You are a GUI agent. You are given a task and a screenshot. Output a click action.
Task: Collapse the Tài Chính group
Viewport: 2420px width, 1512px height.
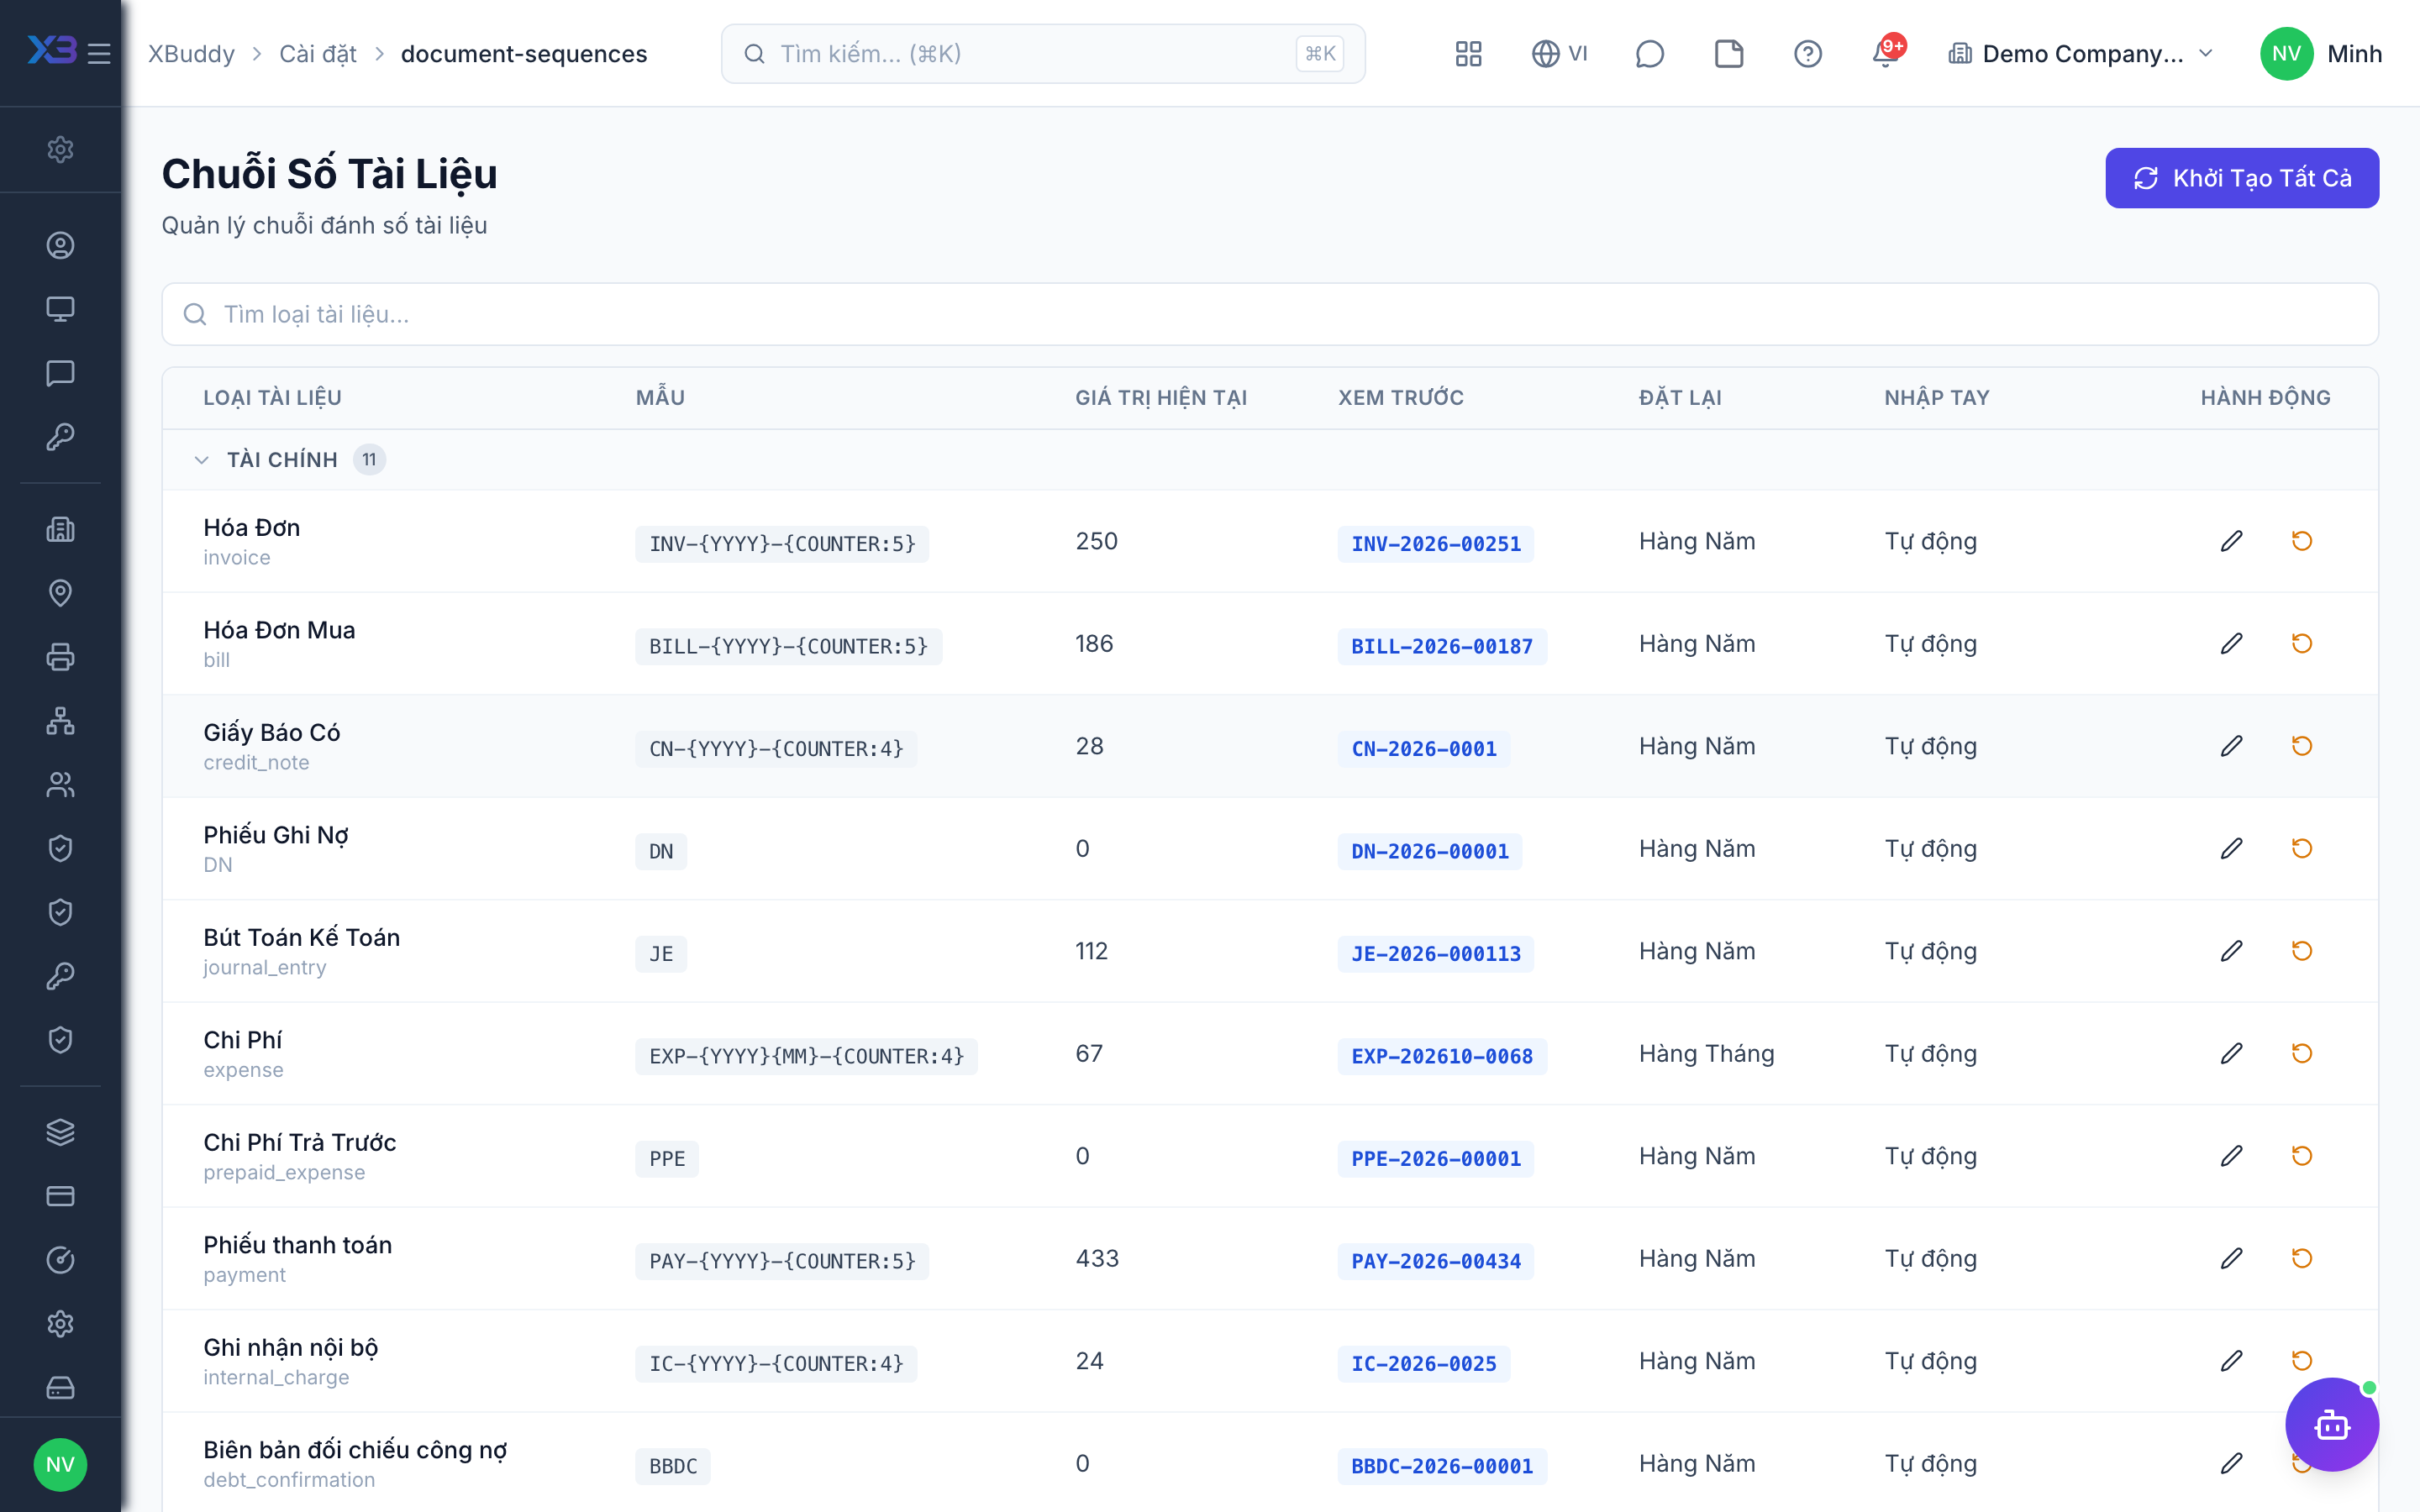(201, 460)
